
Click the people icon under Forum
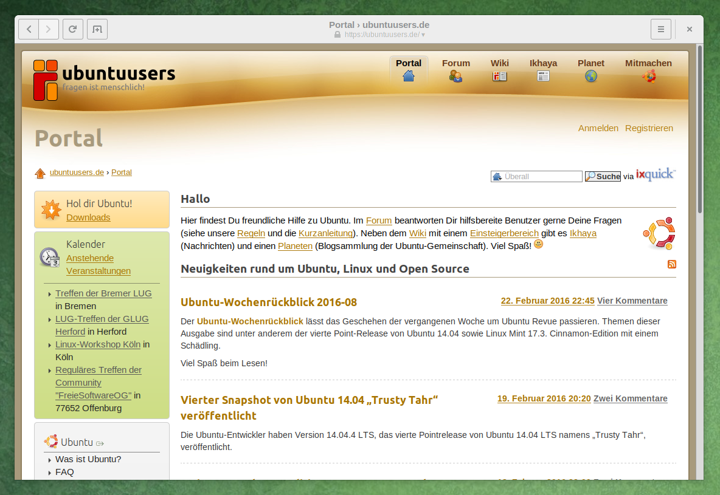pos(455,76)
